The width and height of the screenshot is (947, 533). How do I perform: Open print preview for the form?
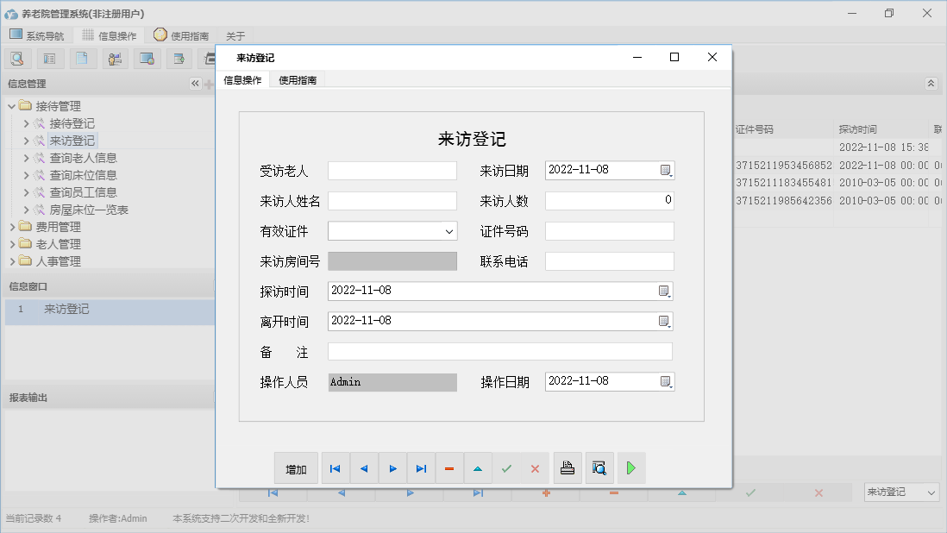coord(599,468)
